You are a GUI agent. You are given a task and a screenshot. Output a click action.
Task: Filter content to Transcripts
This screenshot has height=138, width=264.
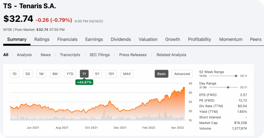(x=70, y=55)
